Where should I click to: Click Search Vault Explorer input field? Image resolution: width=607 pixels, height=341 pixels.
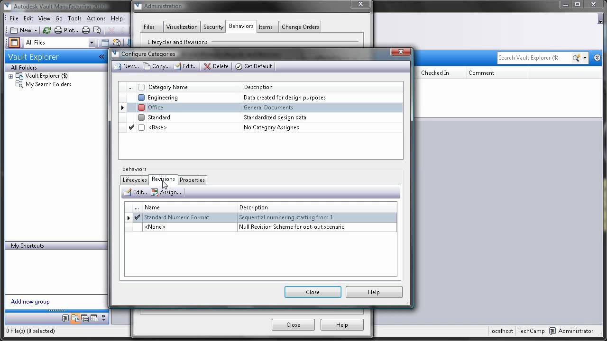tap(533, 58)
